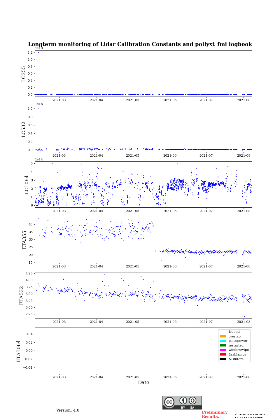Click the black NDfilters legend swatch
280x420 pixels.
coord(223,359)
